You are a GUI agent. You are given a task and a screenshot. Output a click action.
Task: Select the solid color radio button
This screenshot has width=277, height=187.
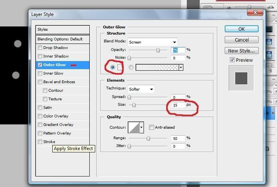coord(112,67)
